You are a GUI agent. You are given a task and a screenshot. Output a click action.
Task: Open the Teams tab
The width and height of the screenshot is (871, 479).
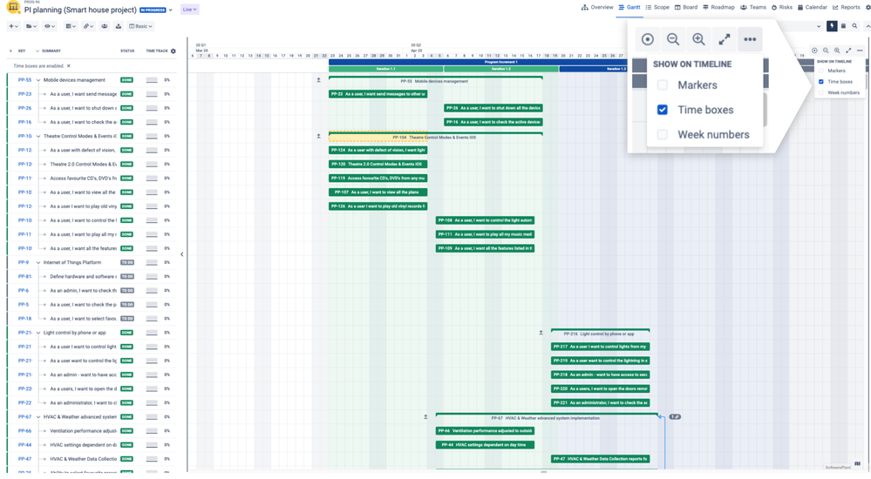pos(753,7)
